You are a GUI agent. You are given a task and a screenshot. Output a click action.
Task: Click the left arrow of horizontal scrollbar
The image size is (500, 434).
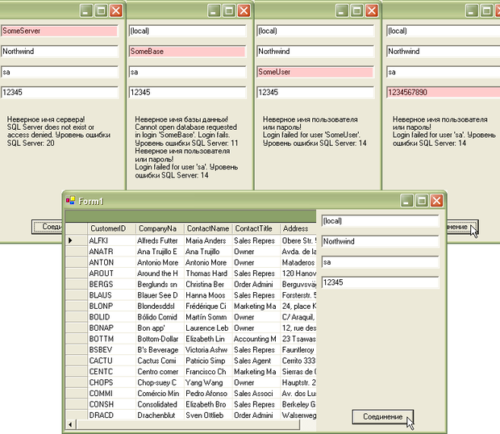point(70,424)
